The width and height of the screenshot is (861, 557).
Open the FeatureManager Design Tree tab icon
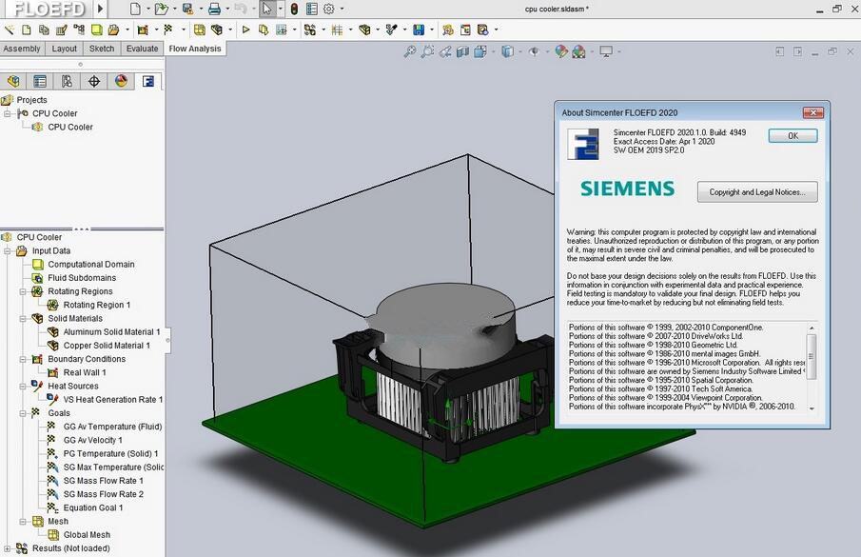tap(13, 81)
